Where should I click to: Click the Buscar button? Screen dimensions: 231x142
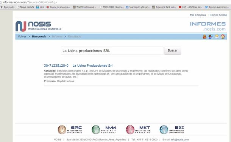[173, 50]
